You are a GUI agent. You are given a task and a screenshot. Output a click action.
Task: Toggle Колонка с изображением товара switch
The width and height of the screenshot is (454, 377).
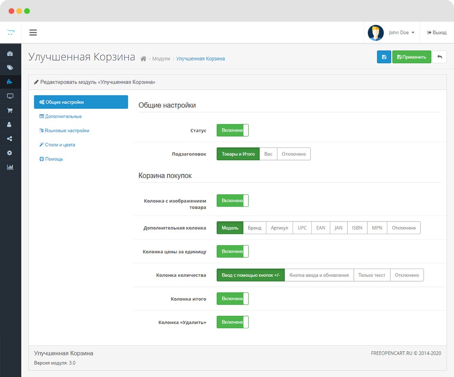[233, 201]
